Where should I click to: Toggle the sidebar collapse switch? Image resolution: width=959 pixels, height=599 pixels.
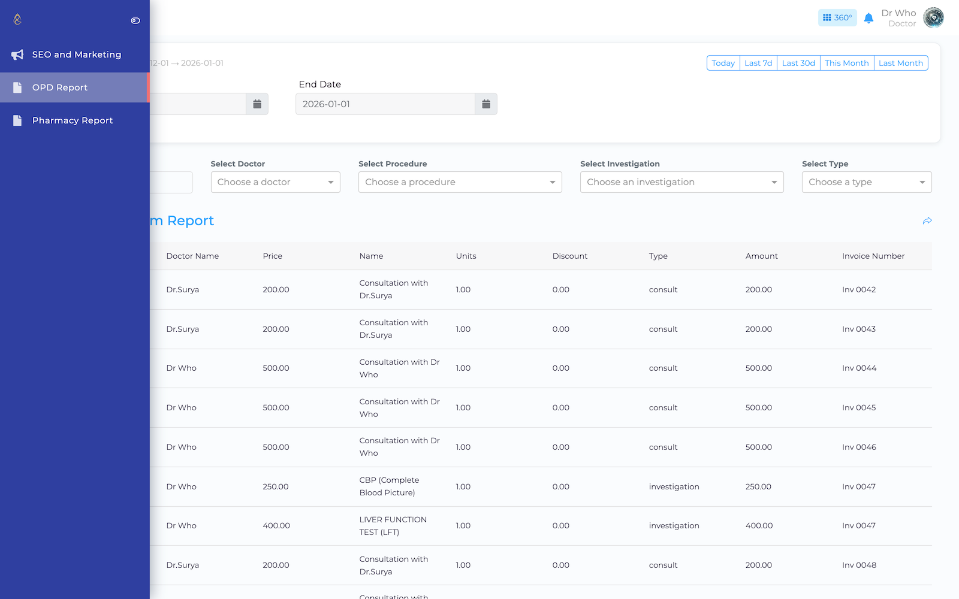135,20
